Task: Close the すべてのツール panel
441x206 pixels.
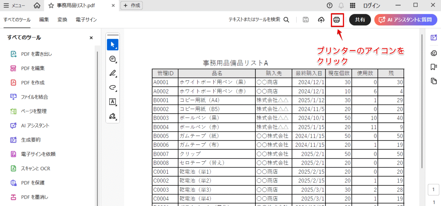Action: [91, 38]
